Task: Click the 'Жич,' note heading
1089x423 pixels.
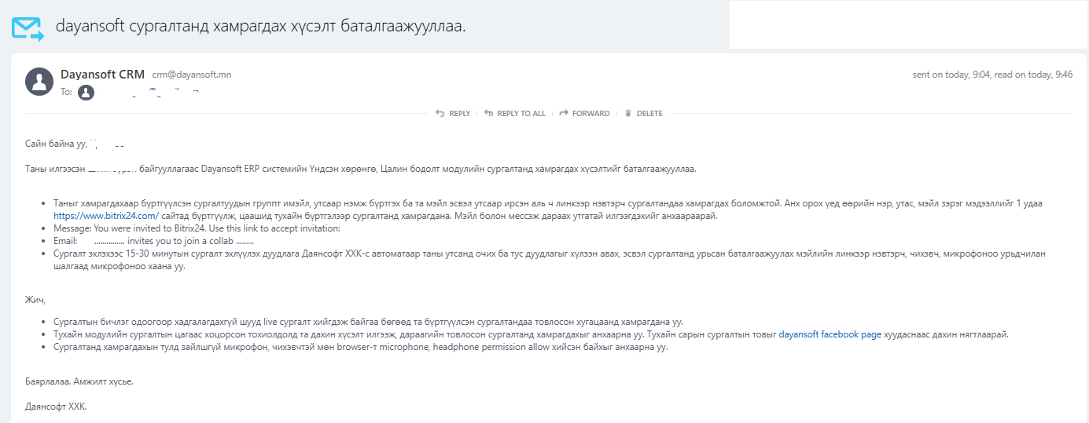Action: click(35, 299)
